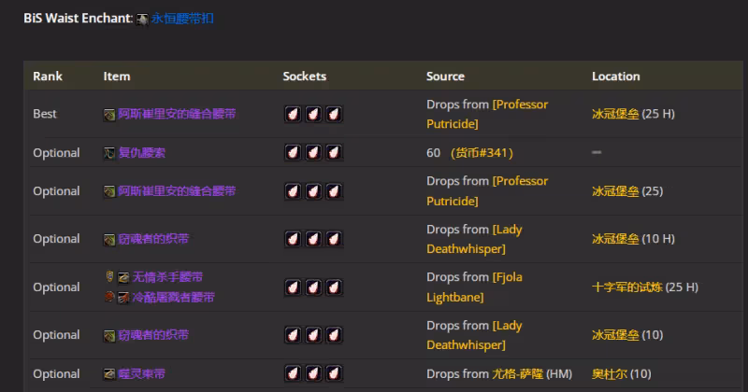The width and height of the screenshot is (748, 392).
Task: Click 阿斯崔里安的缝合腰带 icon in 冰冠堡垒 (25) row
Action: (x=109, y=191)
